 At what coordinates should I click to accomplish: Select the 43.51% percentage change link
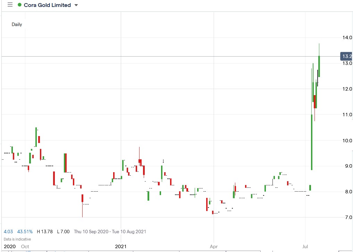click(25, 232)
